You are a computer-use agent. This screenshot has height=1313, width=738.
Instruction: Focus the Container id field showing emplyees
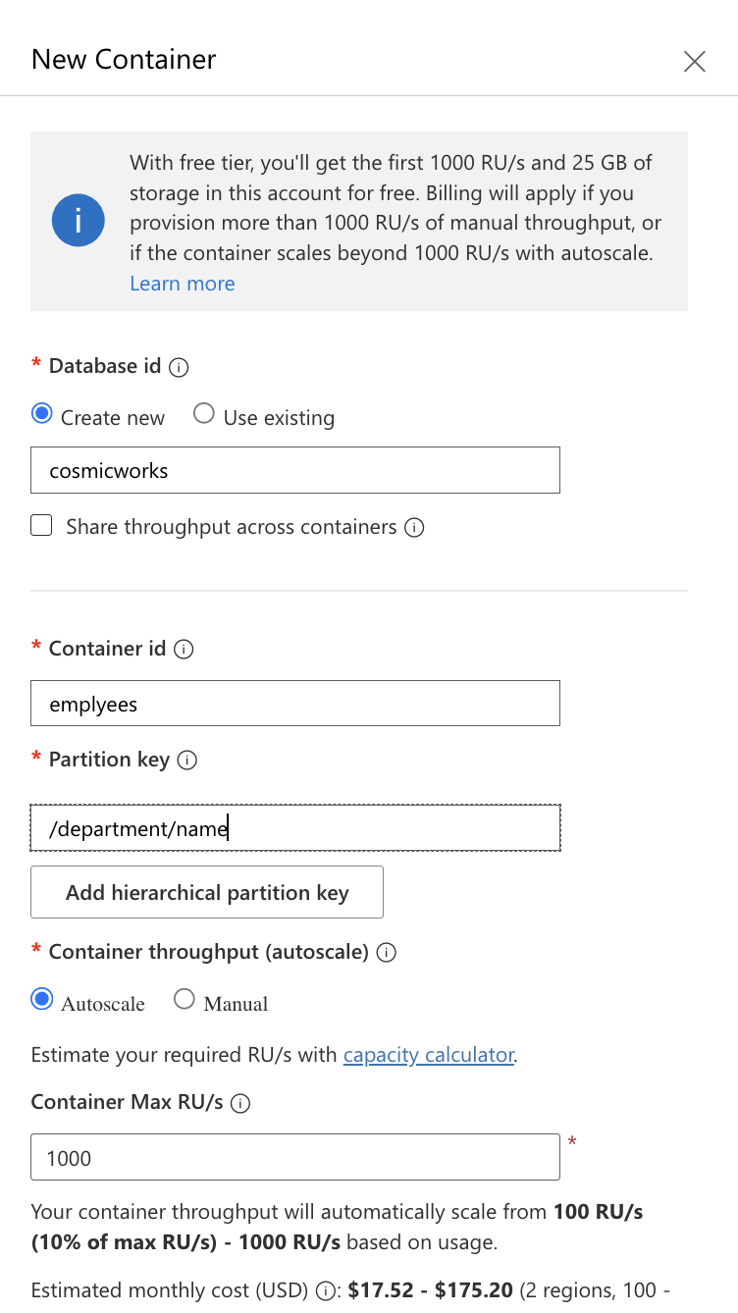coord(295,704)
